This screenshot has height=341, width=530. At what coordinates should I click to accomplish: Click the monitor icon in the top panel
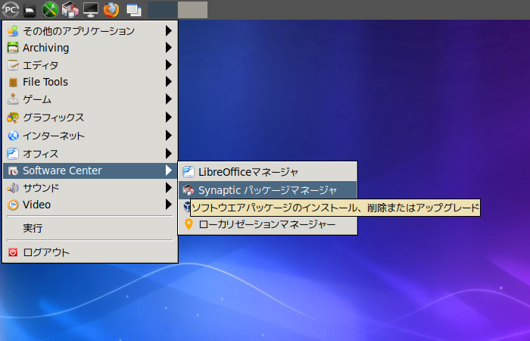(91, 10)
